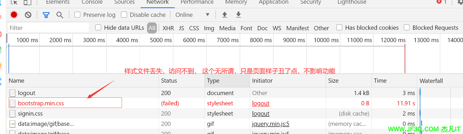Image resolution: width=463 pixels, height=134 pixels.
Task: Toggle the filter funnel icon
Action: point(46,15)
